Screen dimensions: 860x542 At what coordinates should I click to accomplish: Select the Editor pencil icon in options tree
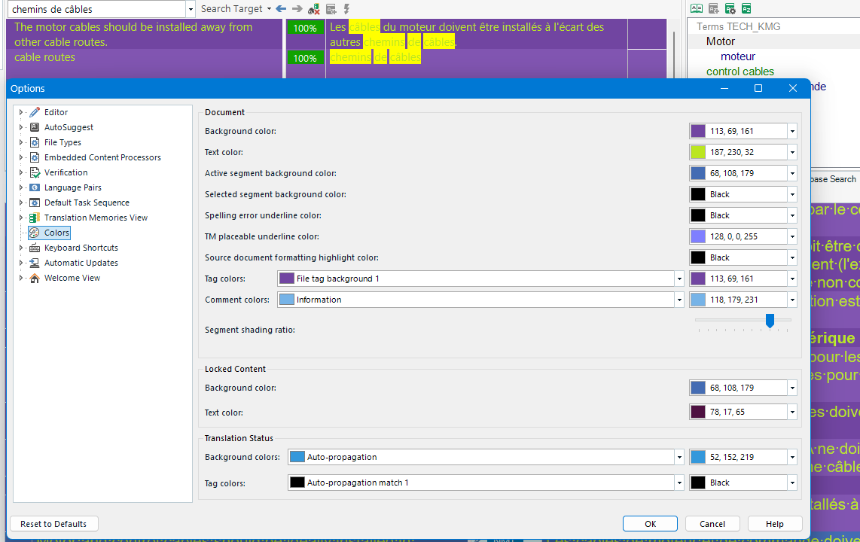(x=35, y=112)
